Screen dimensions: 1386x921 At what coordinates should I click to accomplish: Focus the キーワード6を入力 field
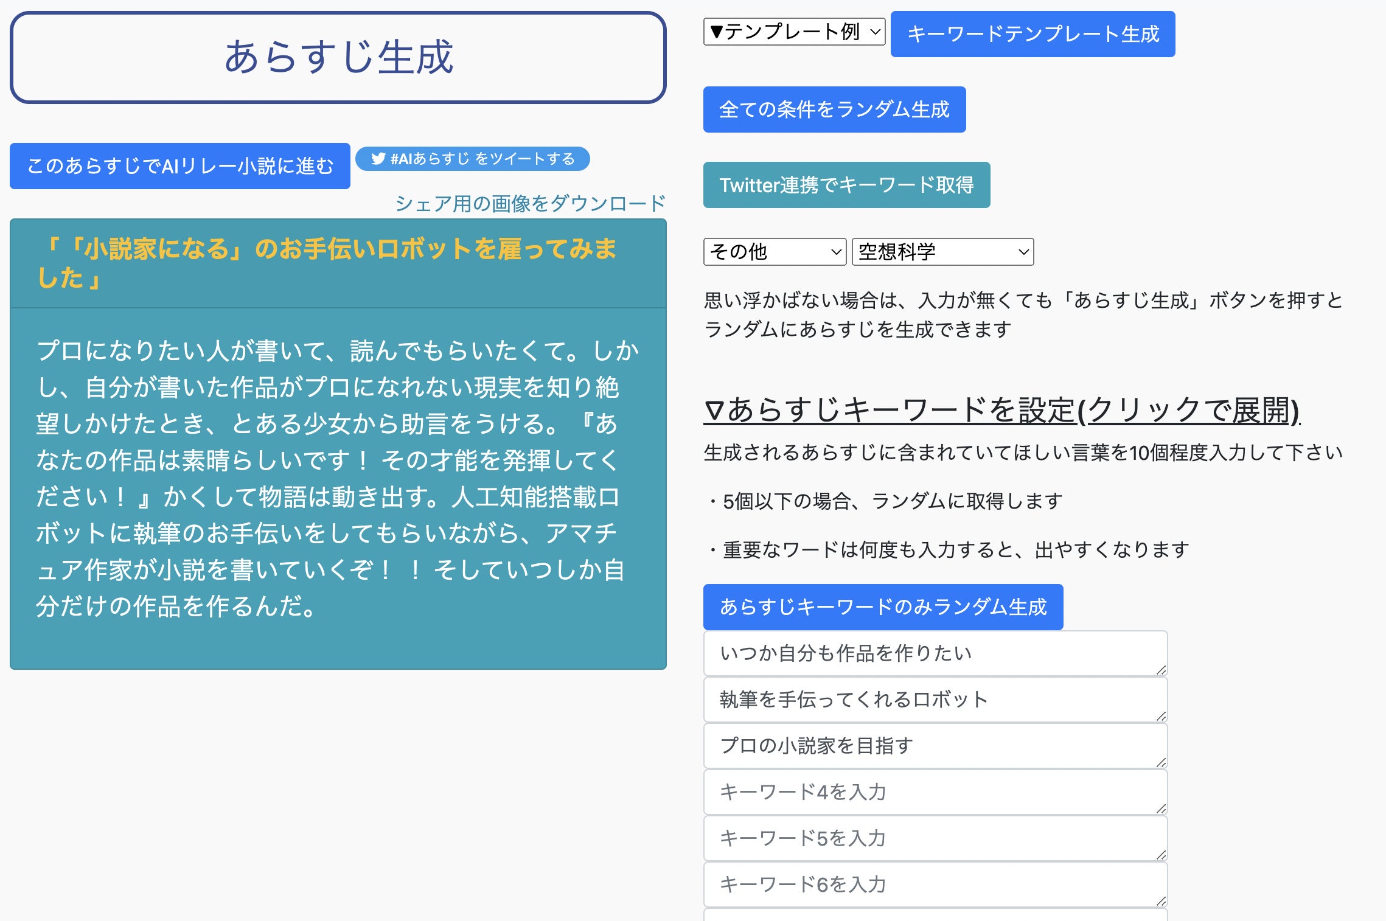(935, 885)
